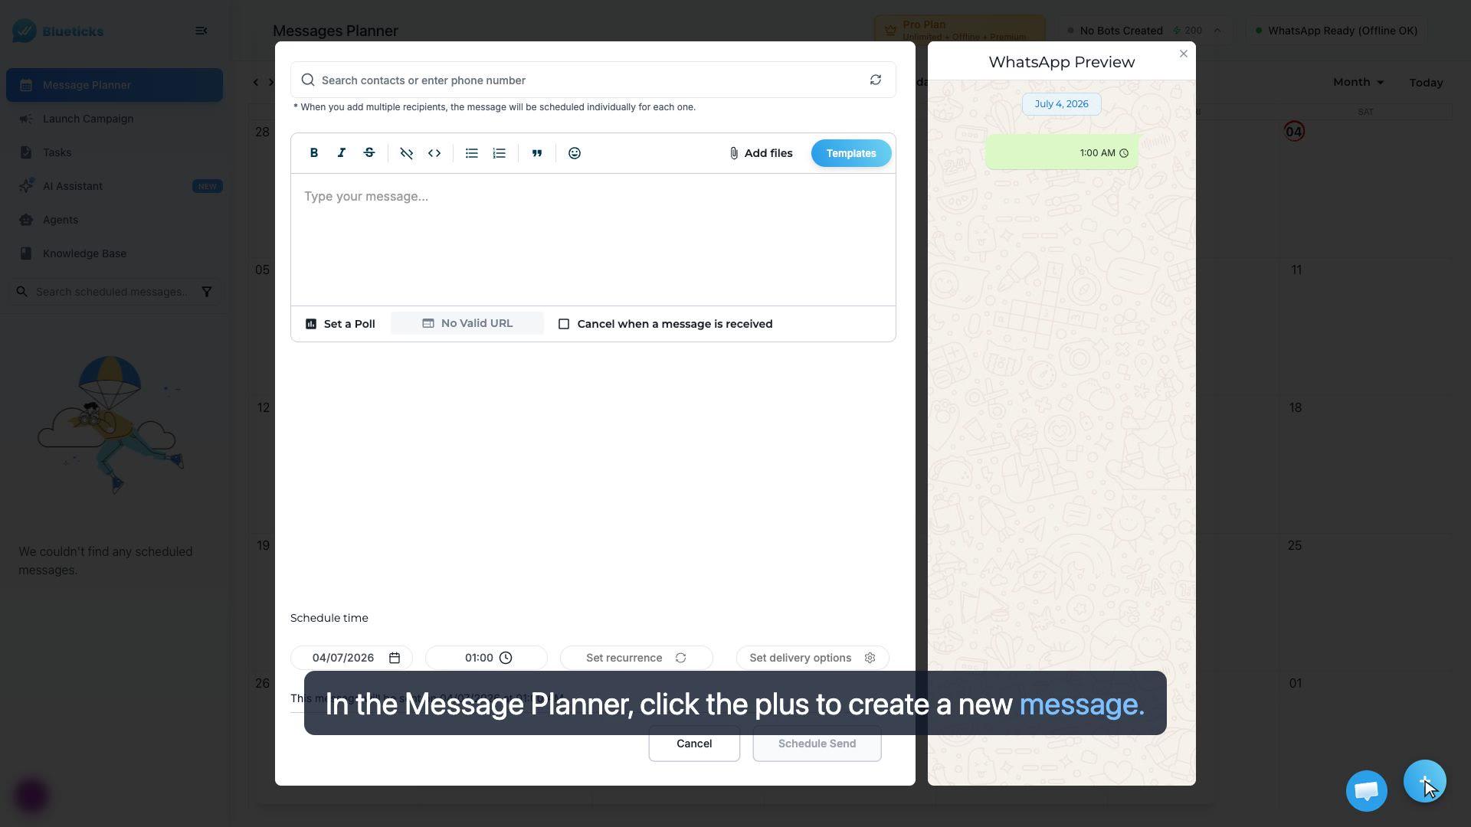Click the plus new message button
This screenshot has width=1471, height=827.
(1424, 781)
